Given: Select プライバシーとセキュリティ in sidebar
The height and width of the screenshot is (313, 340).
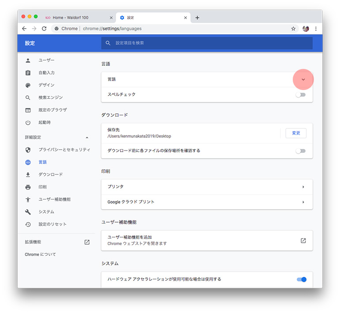Looking at the screenshot, I should click(64, 150).
